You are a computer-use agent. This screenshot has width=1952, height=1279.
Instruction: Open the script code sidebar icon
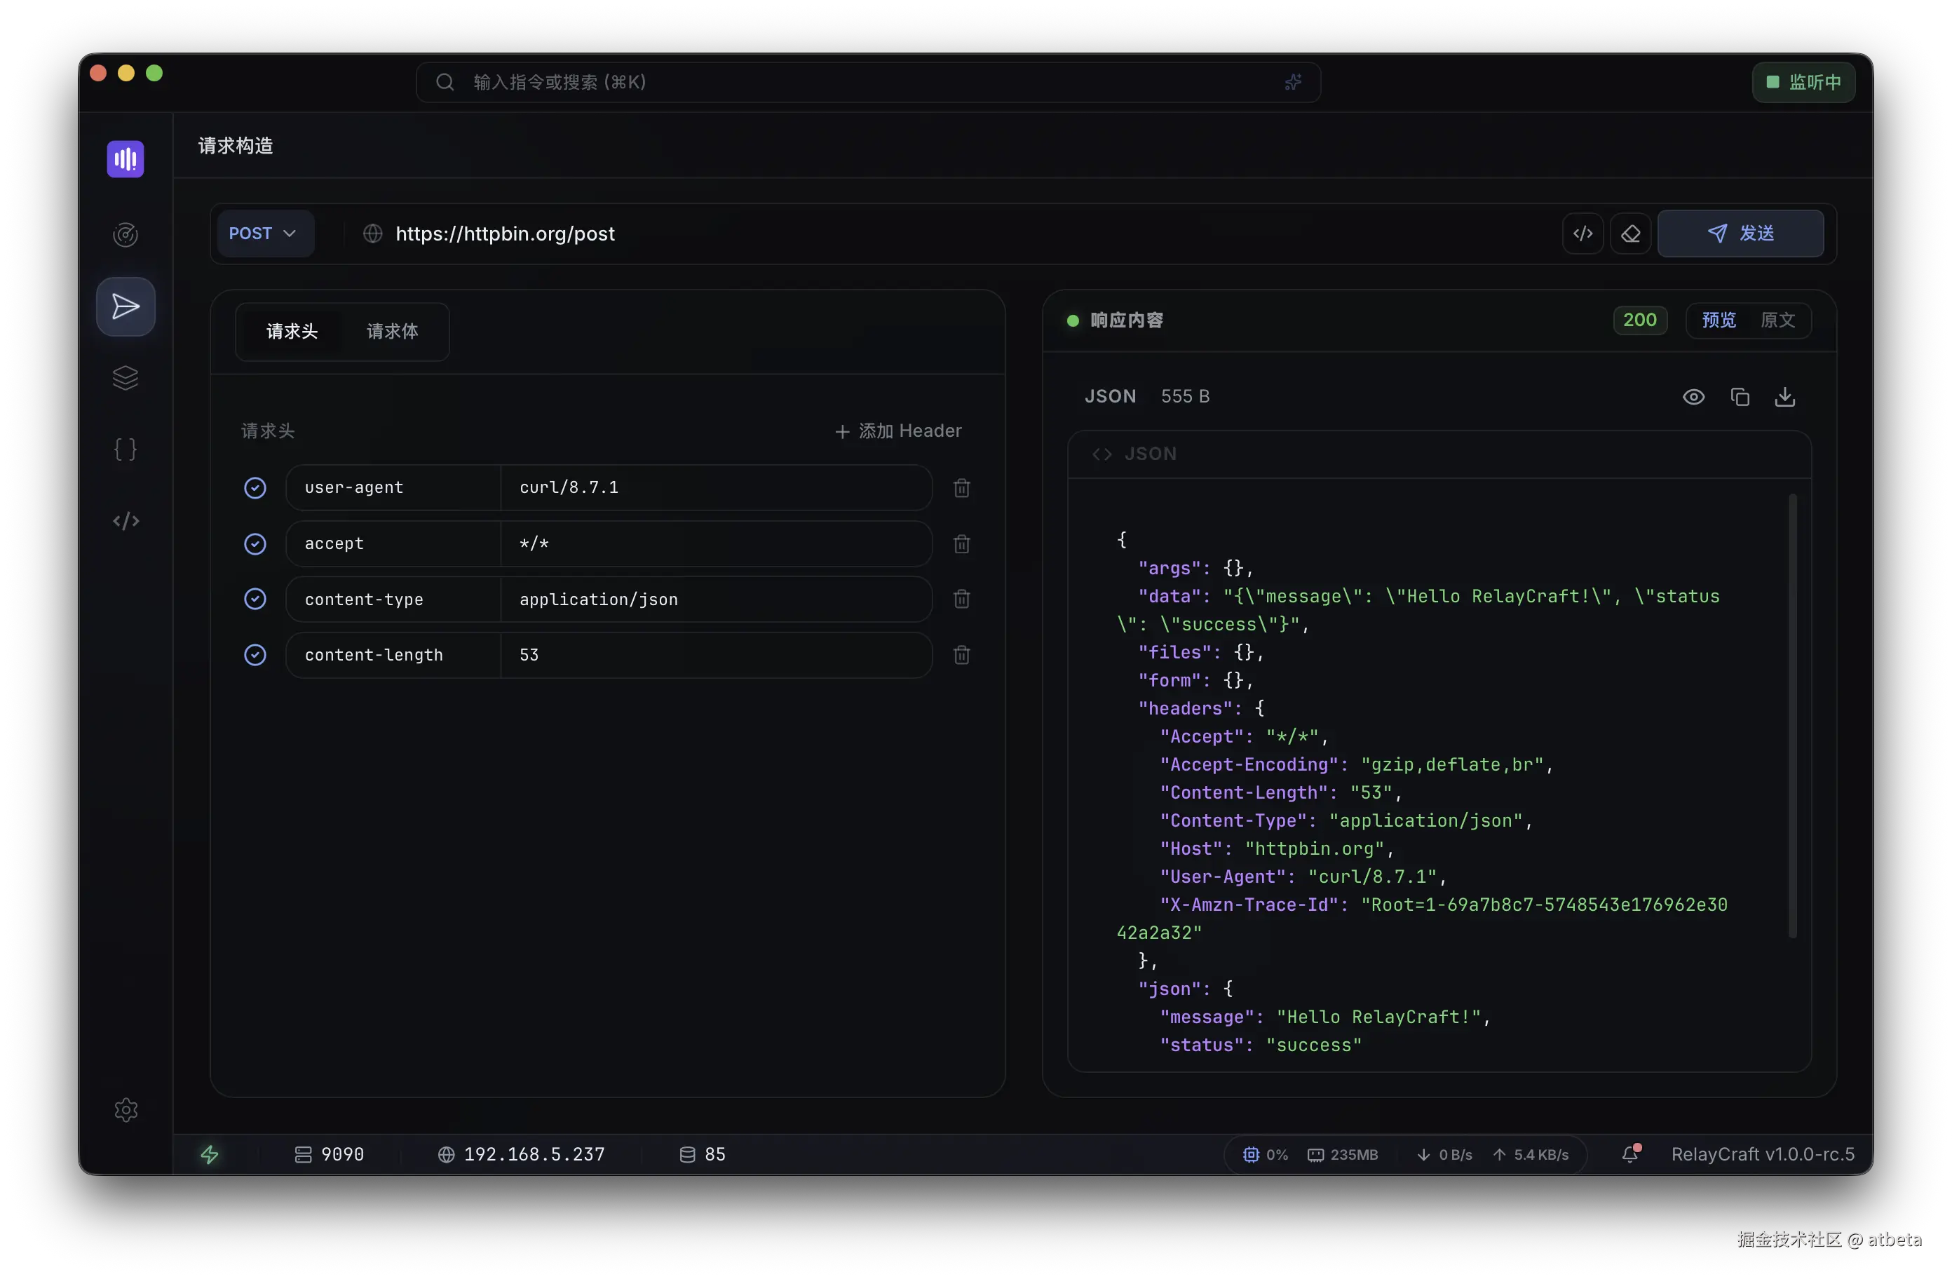[126, 521]
